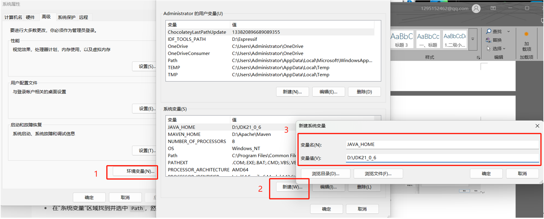Open the Styles pane launcher arrow in Word
The width and height of the screenshot is (544, 219).
(x=478, y=58)
